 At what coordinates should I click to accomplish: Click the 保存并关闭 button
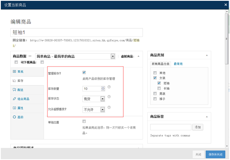[x=215, y=154]
